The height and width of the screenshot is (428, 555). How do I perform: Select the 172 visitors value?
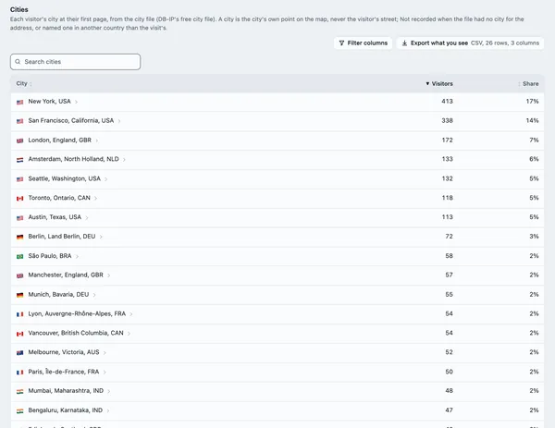tap(448, 141)
